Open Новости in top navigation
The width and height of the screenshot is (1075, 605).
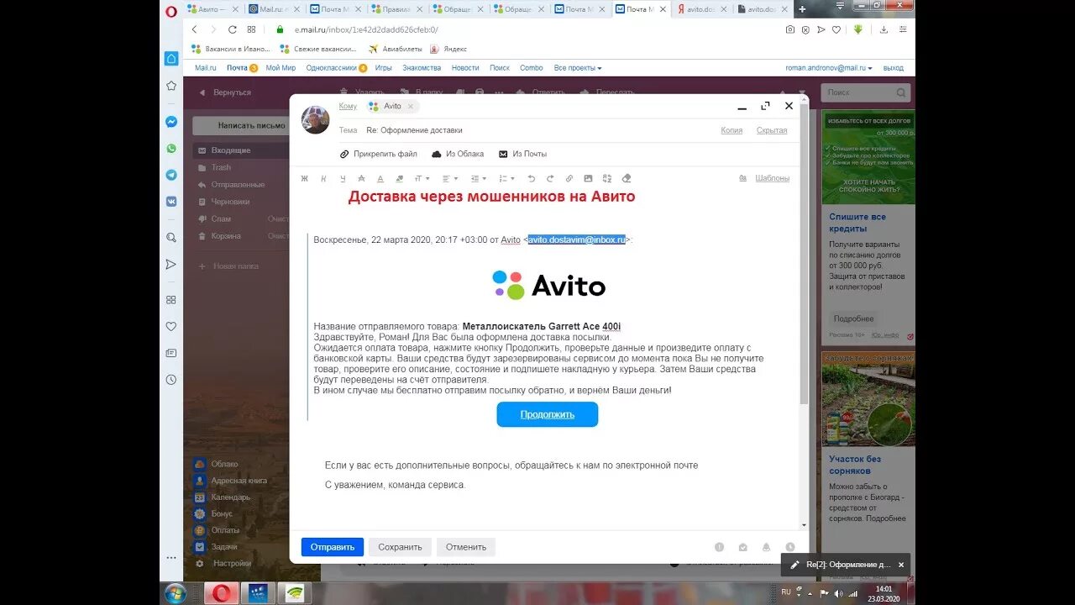[x=465, y=68]
